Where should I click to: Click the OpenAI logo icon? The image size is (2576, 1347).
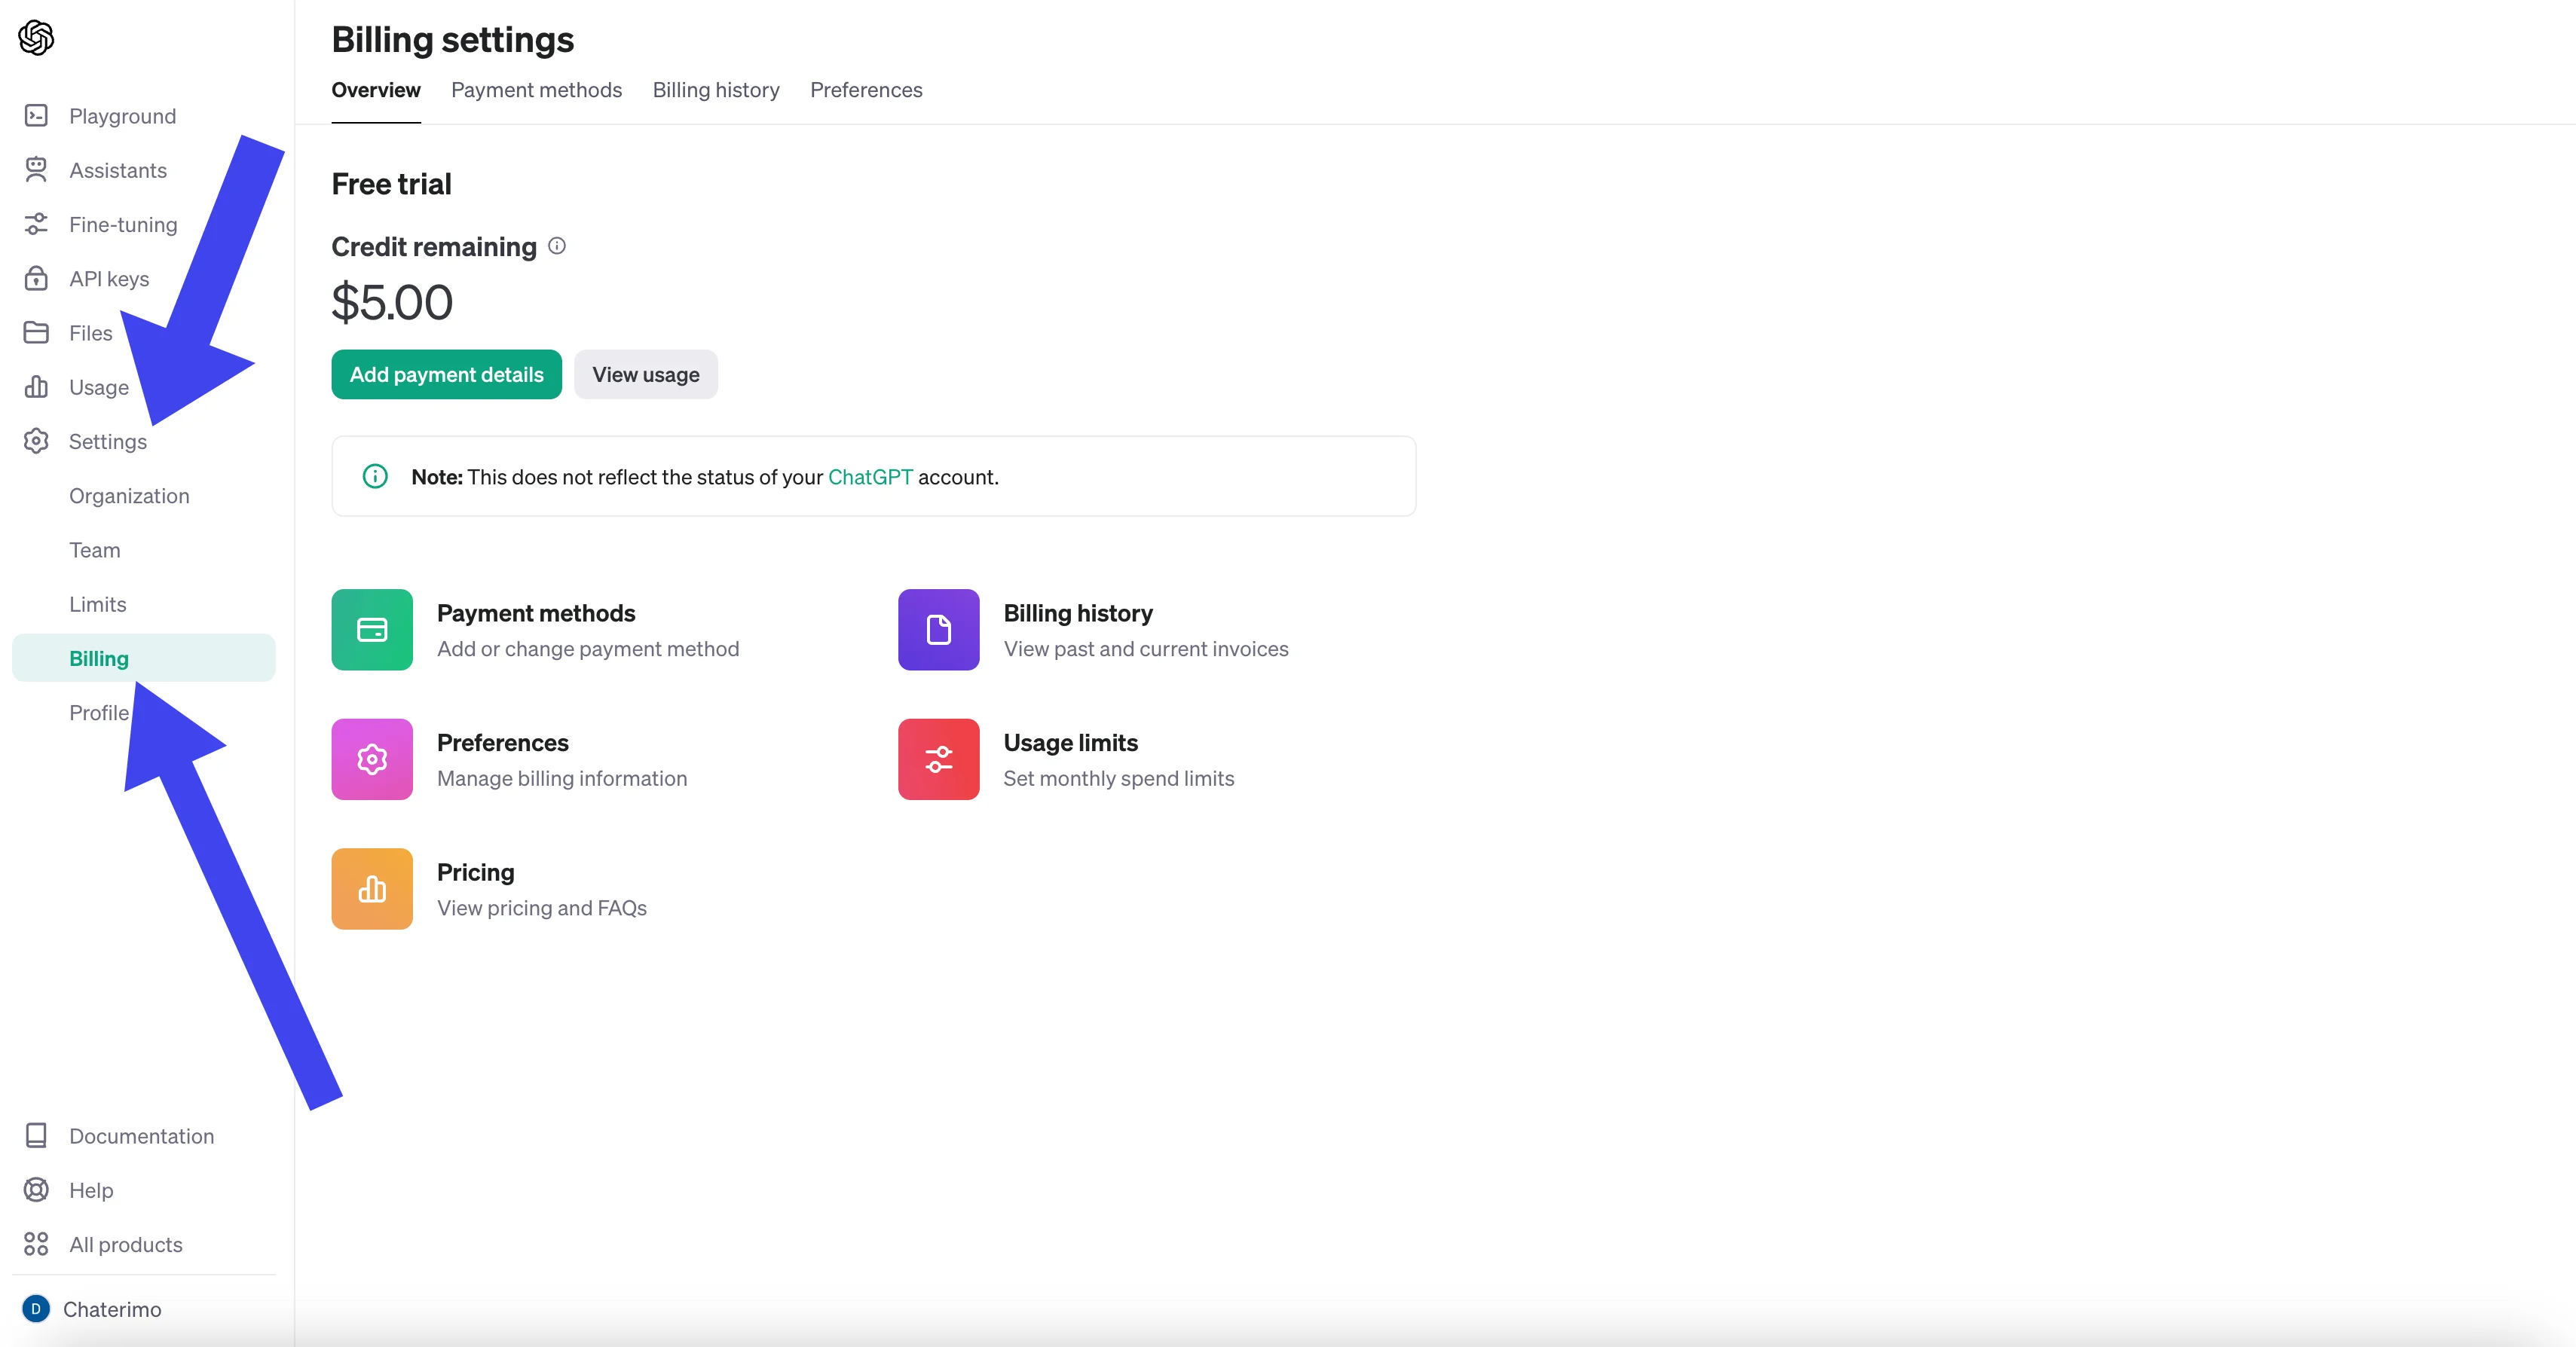36,38
